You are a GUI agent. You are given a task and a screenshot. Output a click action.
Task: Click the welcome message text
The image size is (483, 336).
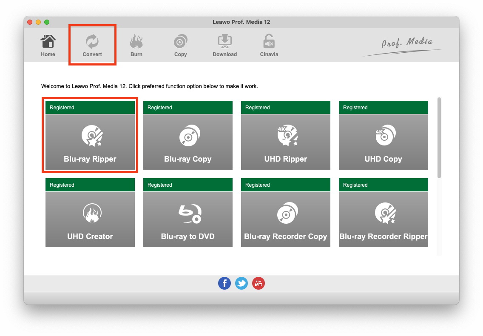tap(149, 86)
